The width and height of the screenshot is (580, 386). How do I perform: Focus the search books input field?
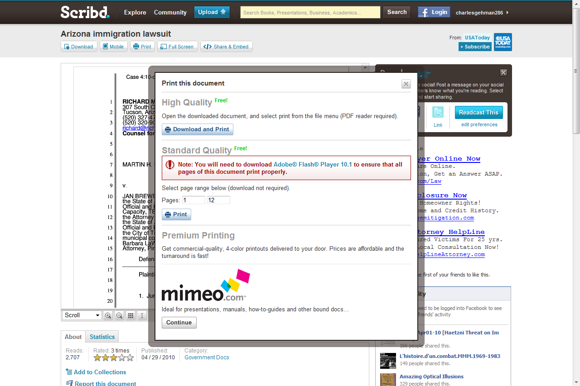[x=310, y=12]
